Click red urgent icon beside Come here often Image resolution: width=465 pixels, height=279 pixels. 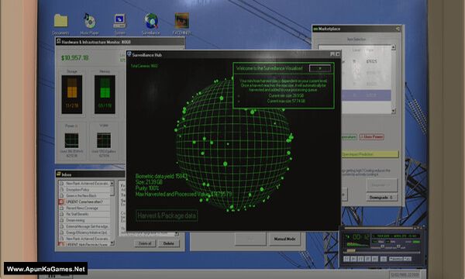point(61,202)
